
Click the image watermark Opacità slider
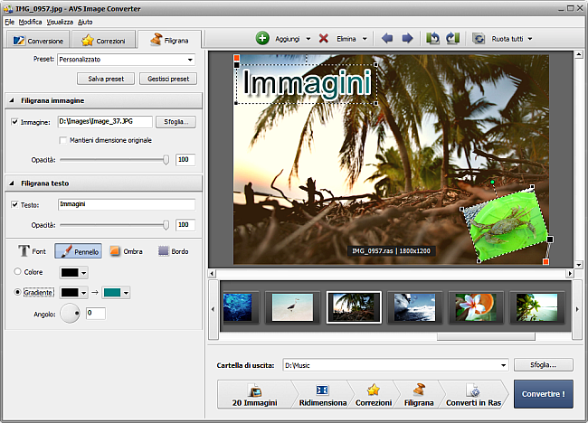(x=114, y=160)
